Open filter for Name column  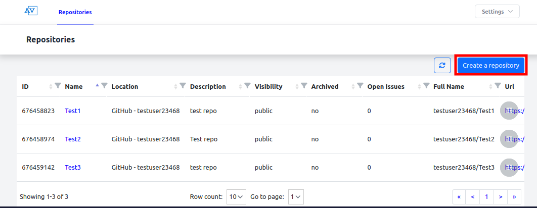click(x=105, y=86)
